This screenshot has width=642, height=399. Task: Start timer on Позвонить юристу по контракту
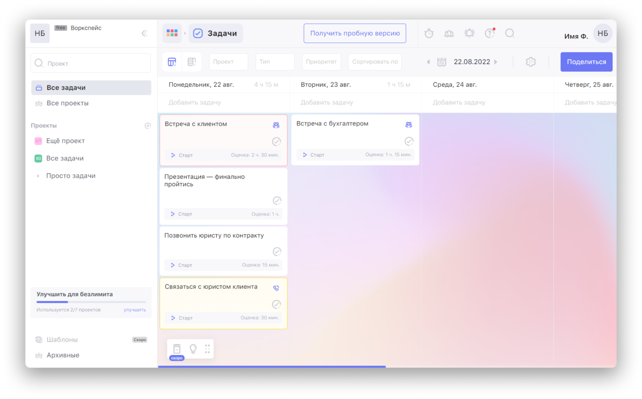click(x=182, y=265)
